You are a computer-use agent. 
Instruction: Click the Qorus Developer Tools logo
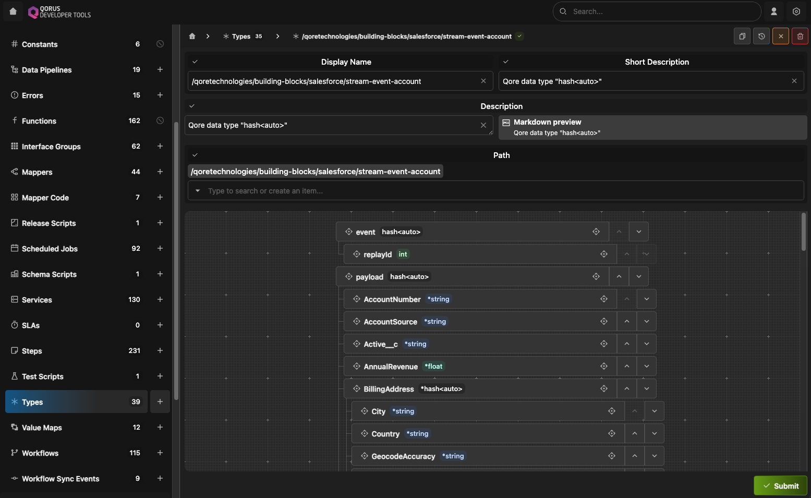point(59,11)
